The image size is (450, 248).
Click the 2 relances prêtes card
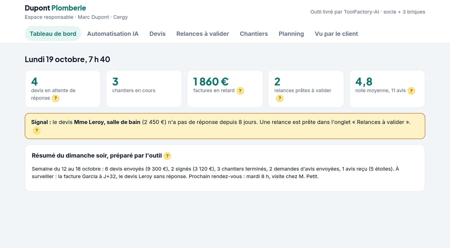tap(306, 89)
